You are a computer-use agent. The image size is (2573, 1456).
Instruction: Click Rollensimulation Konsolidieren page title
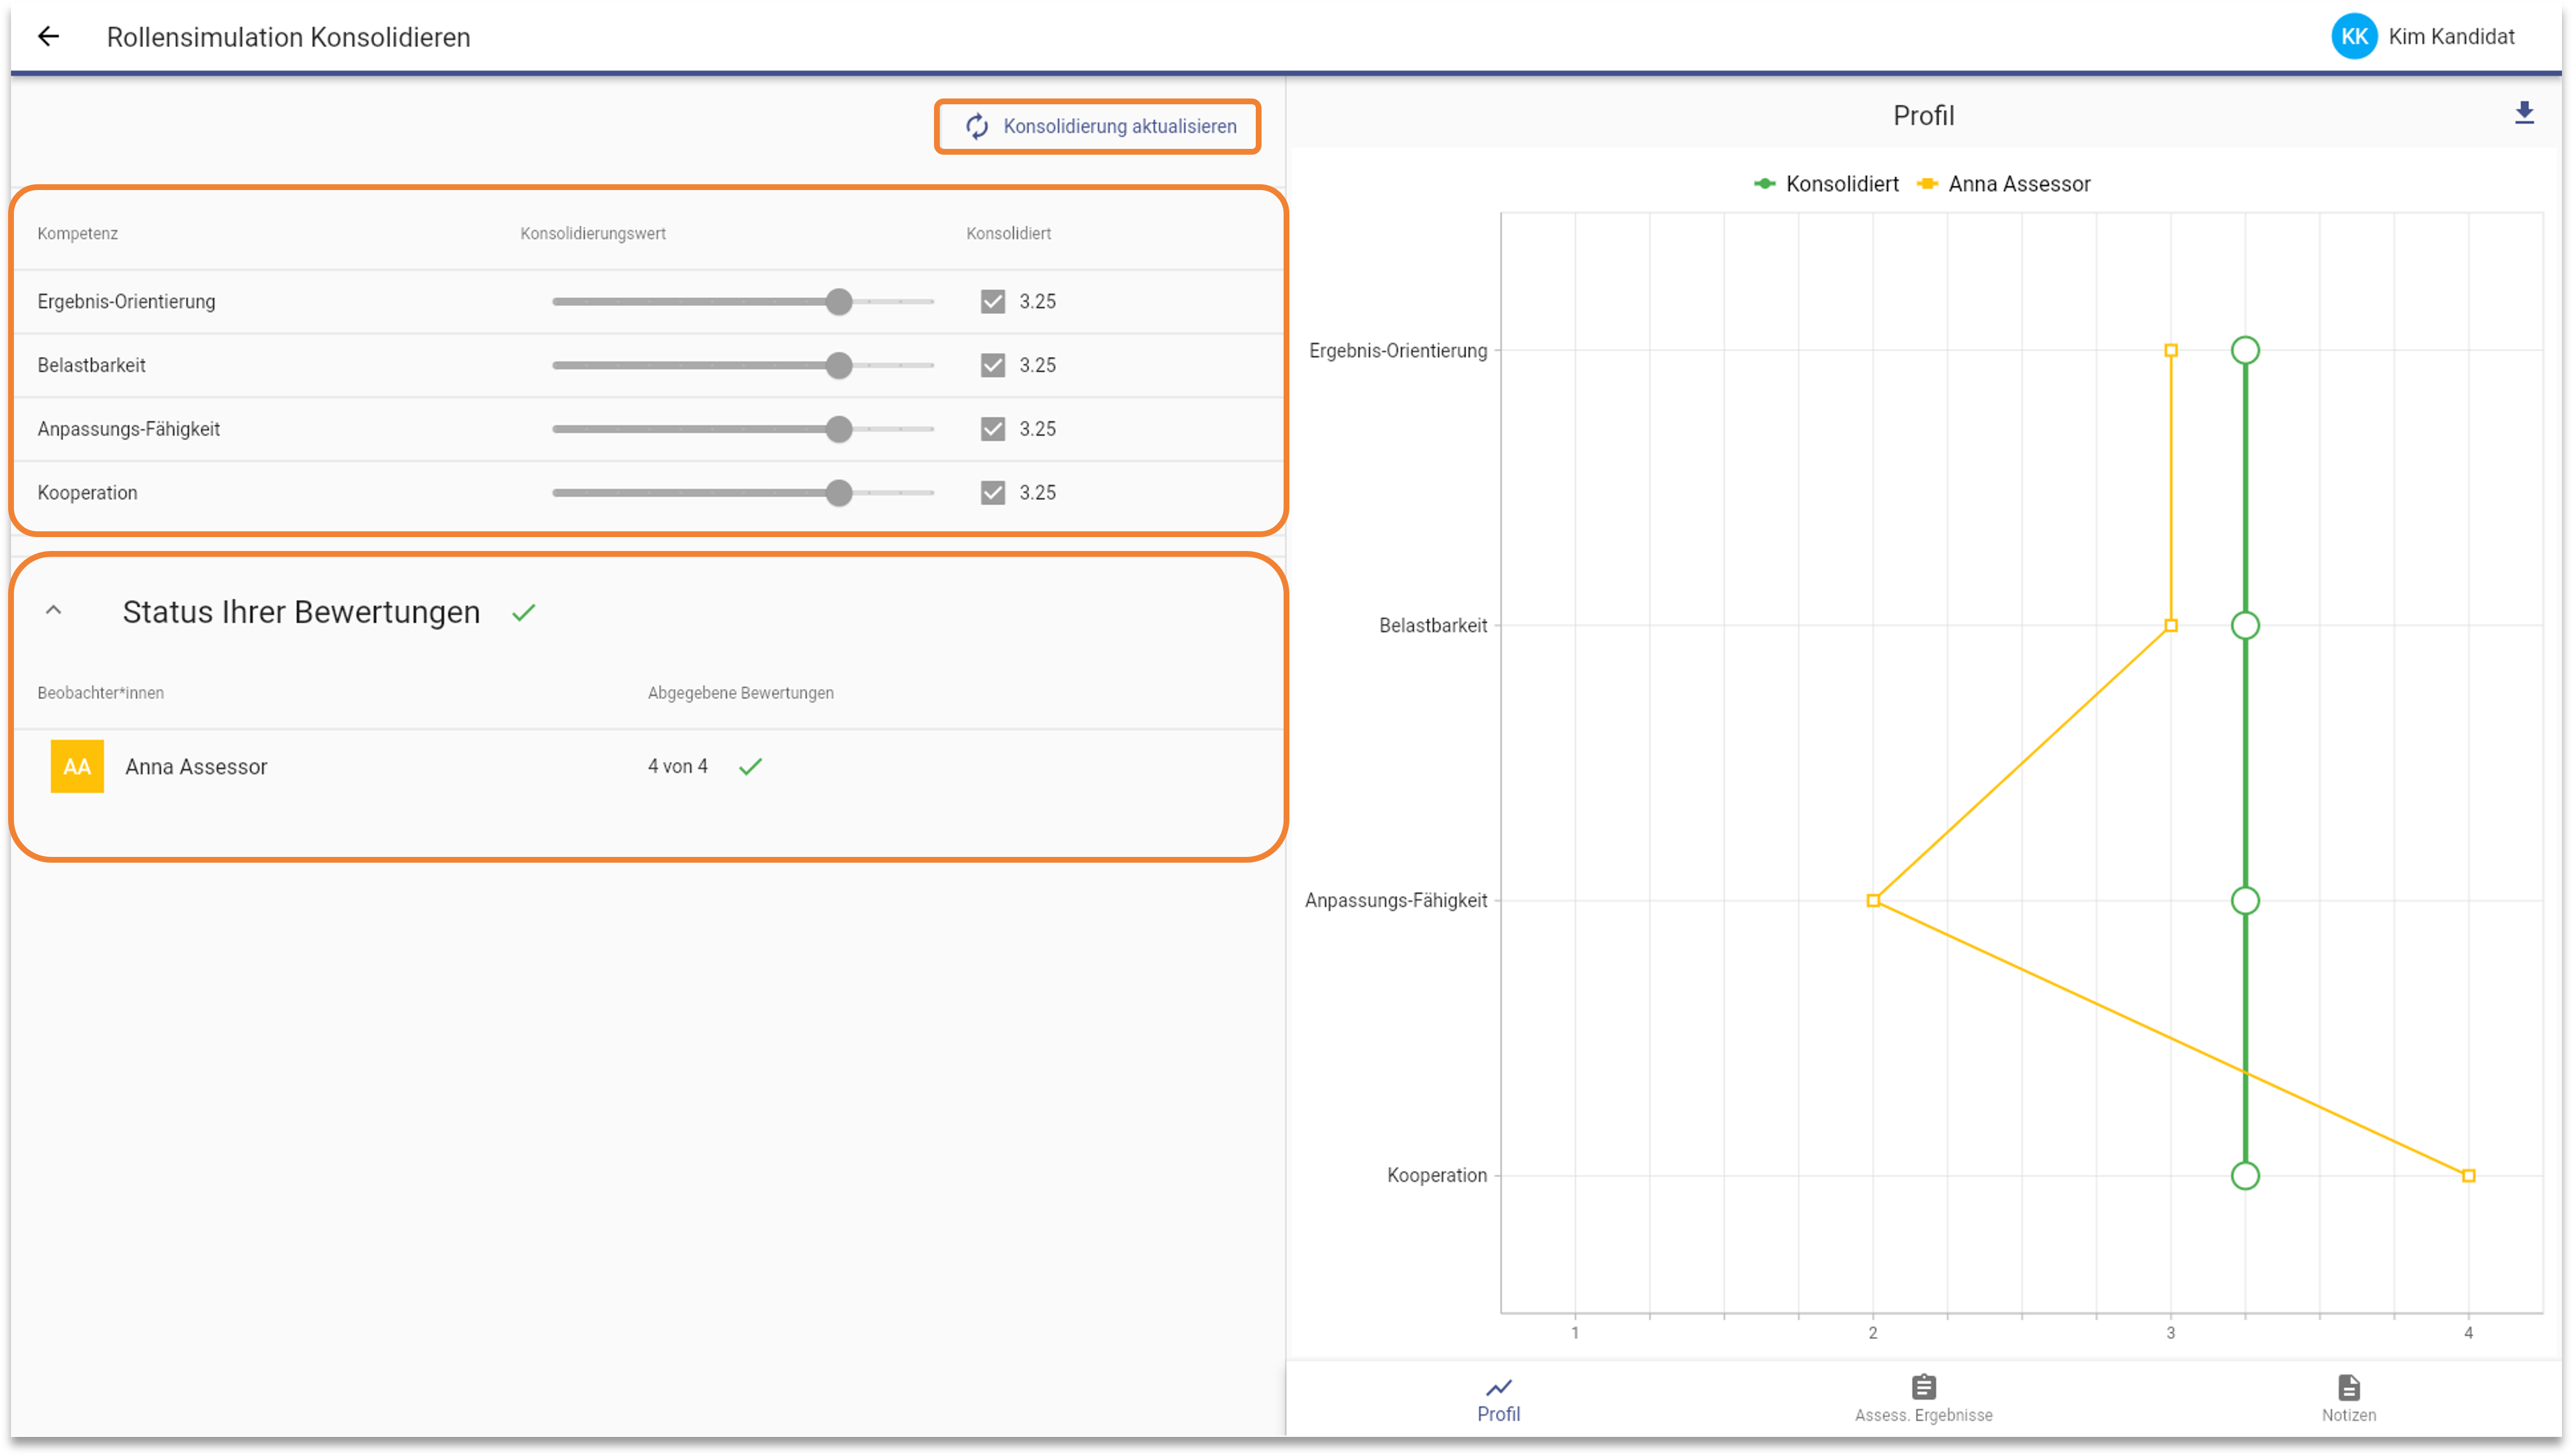click(288, 37)
